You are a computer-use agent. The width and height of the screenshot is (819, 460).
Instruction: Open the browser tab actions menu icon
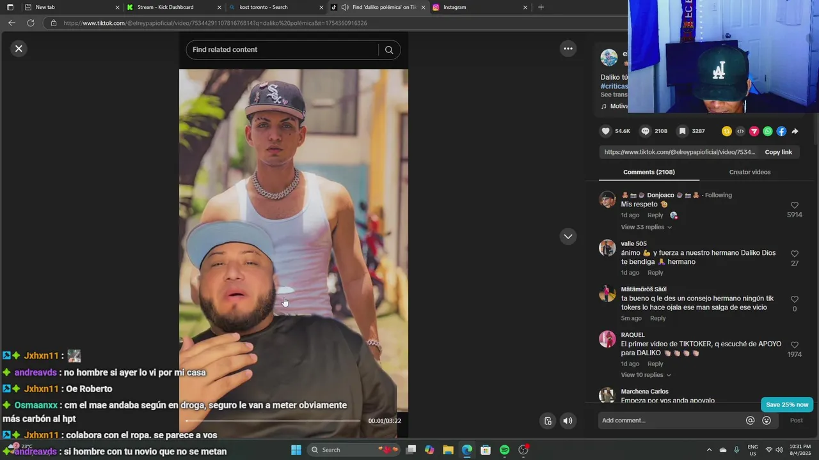[10, 7]
